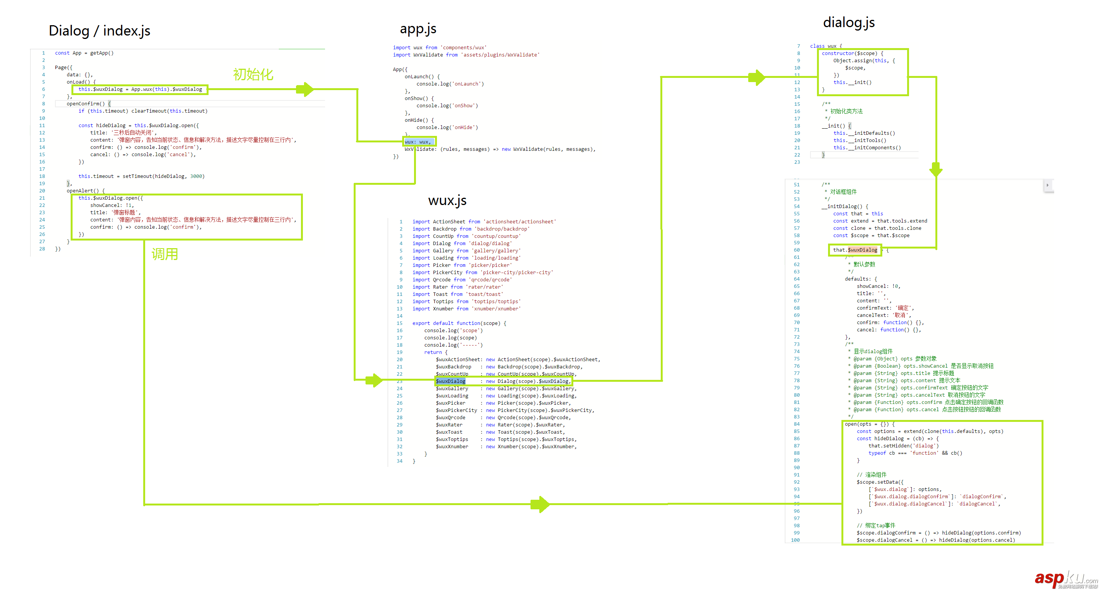Click the green arrowhead on the bottom horizontal line
The image size is (1100, 591).
coord(540,504)
